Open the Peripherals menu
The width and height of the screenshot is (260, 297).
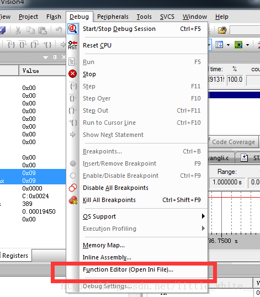pyautogui.click(x=113, y=17)
